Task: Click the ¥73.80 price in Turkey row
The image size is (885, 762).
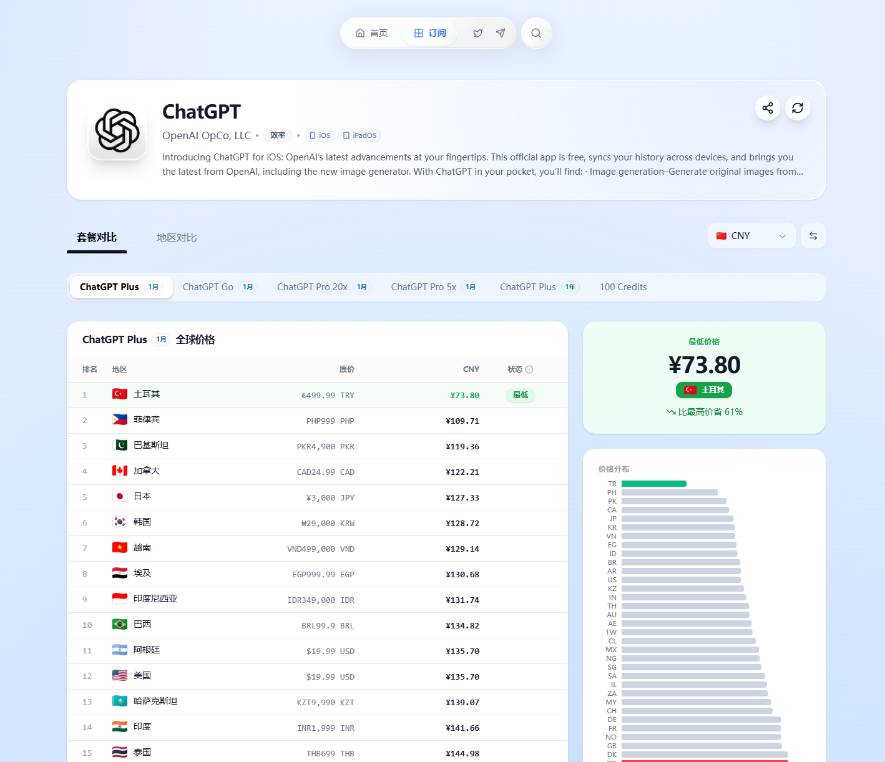Action: click(465, 395)
